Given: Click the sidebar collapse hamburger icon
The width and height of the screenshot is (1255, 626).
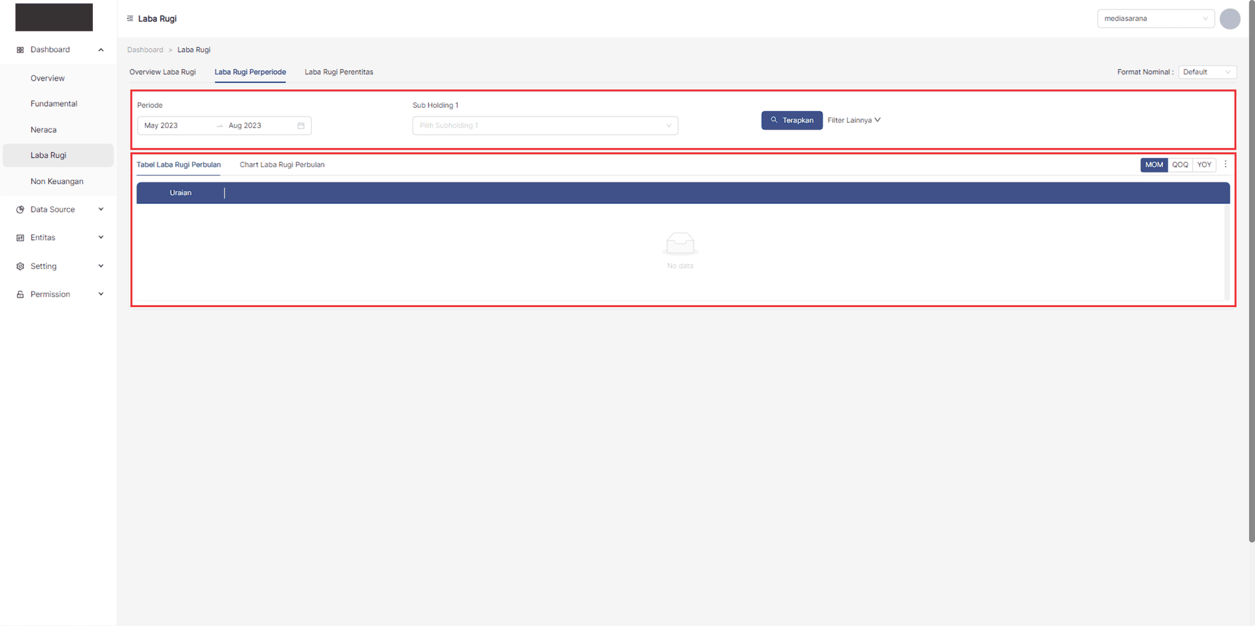Looking at the screenshot, I should (130, 19).
